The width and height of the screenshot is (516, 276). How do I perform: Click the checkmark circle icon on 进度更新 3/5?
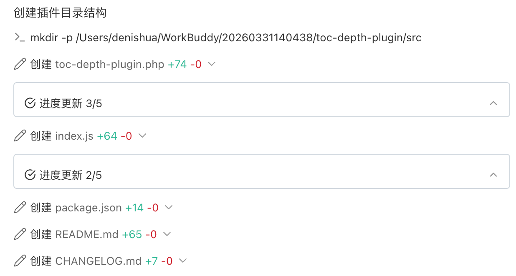[x=30, y=103]
